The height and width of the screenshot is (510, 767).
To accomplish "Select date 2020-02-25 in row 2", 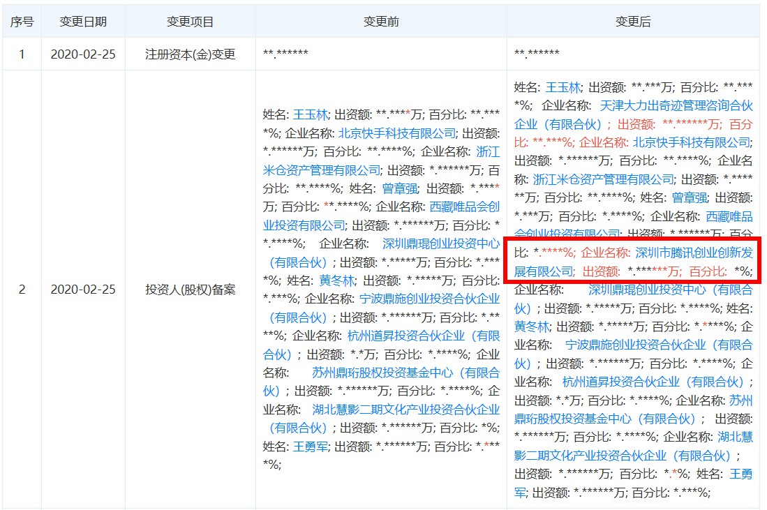I will (83, 290).
